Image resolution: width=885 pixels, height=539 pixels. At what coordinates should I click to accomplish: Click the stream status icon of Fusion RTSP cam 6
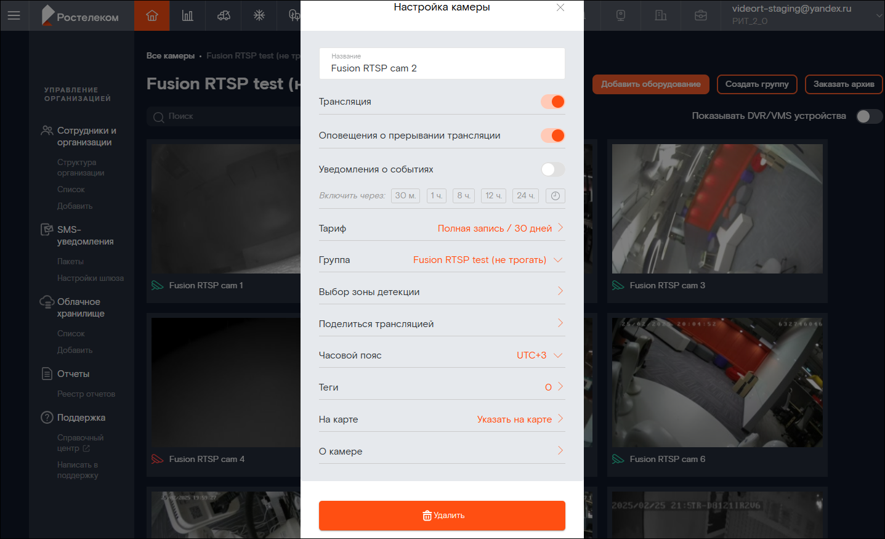coord(618,459)
